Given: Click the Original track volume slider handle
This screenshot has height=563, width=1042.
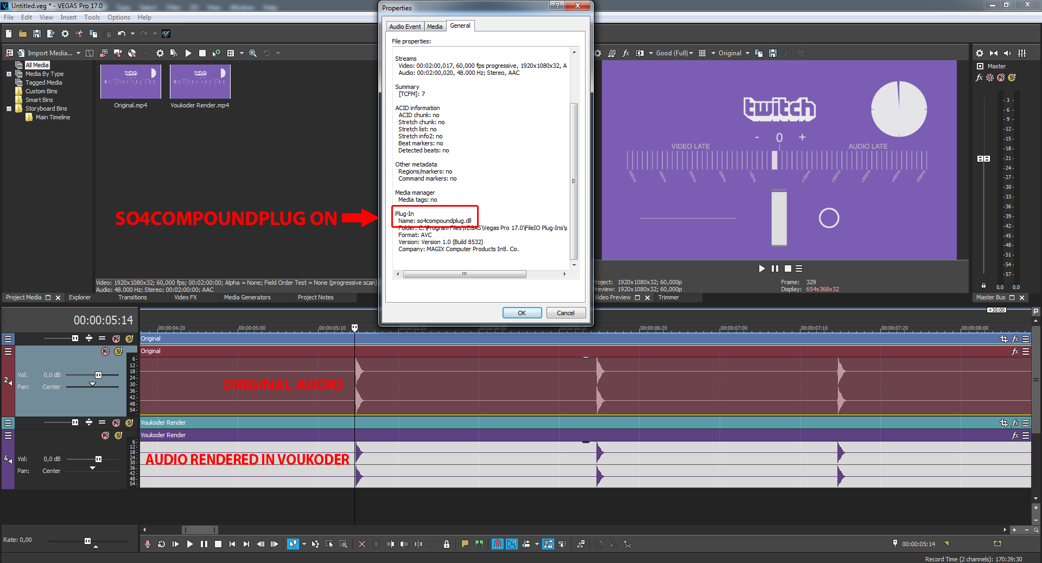Looking at the screenshot, I should coord(98,375).
